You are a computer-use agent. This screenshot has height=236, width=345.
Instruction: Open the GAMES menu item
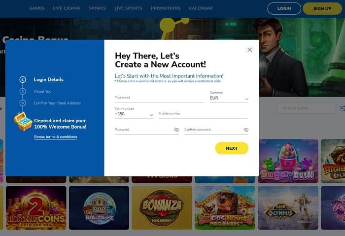[x=36, y=8]
